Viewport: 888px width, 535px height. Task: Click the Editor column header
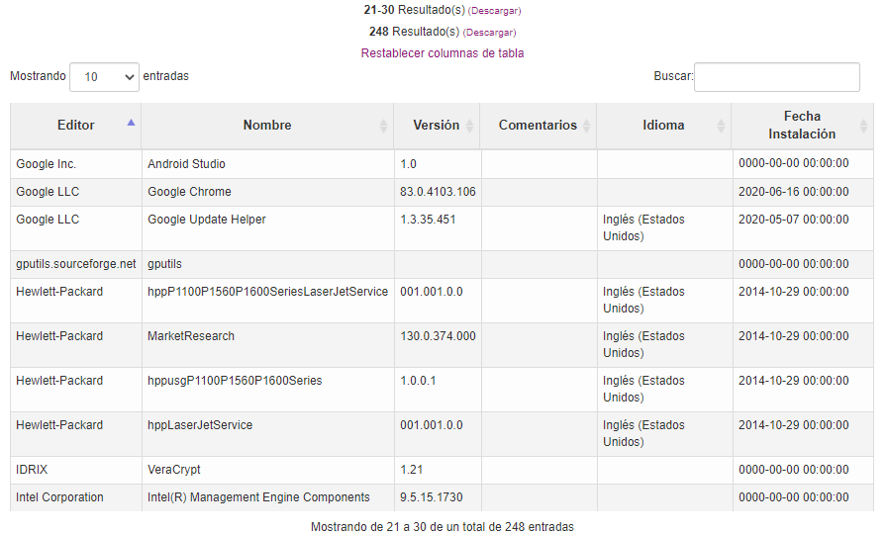(x=76, y=126)
